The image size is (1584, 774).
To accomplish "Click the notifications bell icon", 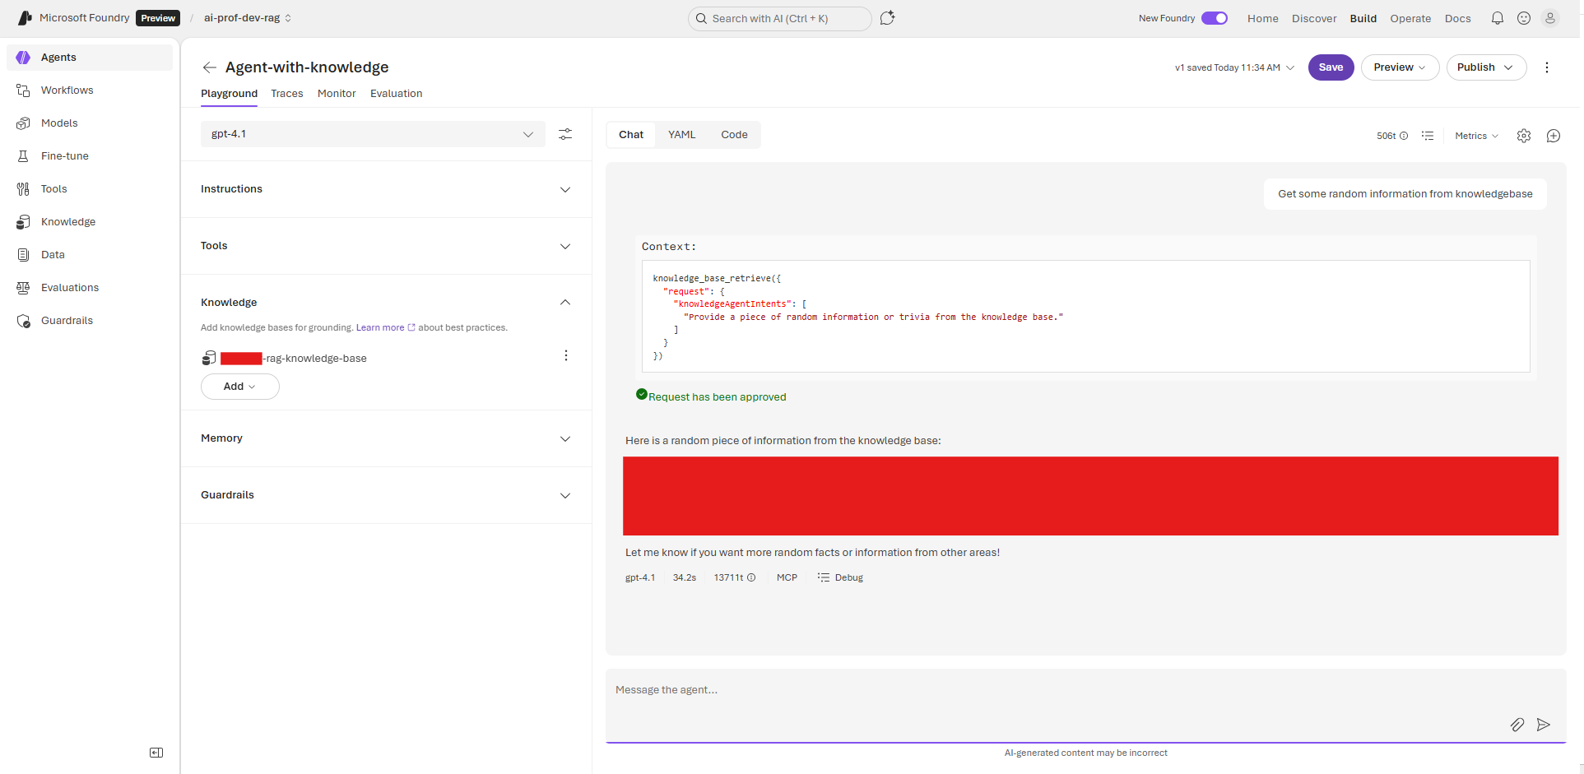I will click(x=1498, y=18).
